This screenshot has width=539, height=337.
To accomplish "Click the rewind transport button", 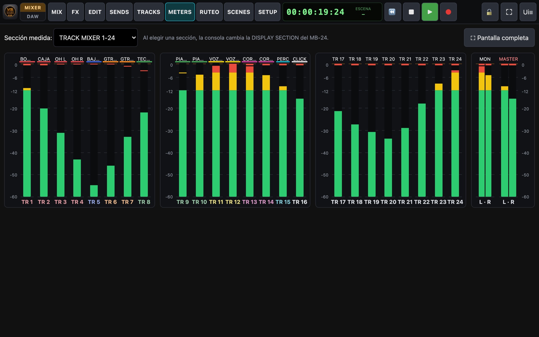I will click(392, 12).
